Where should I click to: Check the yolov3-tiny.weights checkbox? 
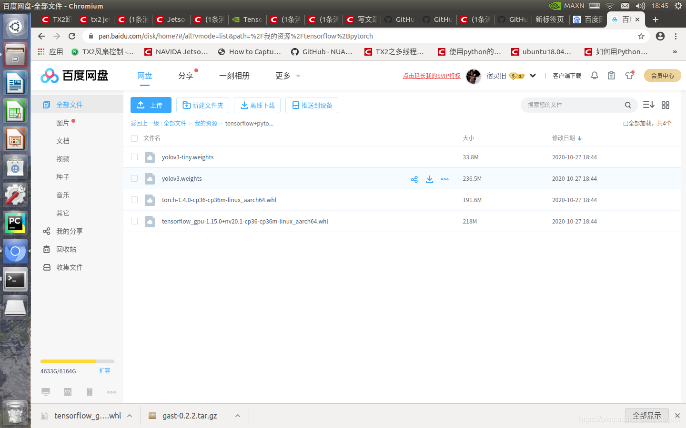click(x=134, y=157)
